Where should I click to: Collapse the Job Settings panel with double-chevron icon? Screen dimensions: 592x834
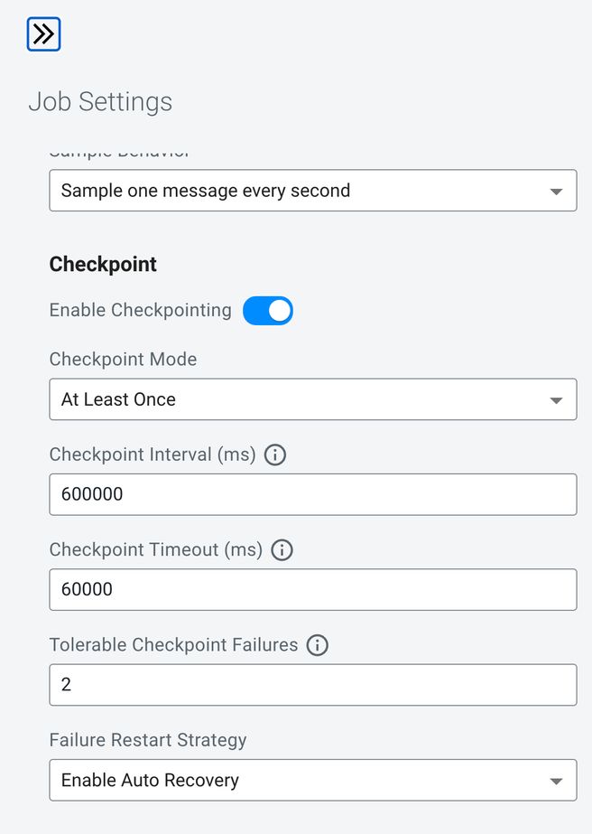pos(43,34)
